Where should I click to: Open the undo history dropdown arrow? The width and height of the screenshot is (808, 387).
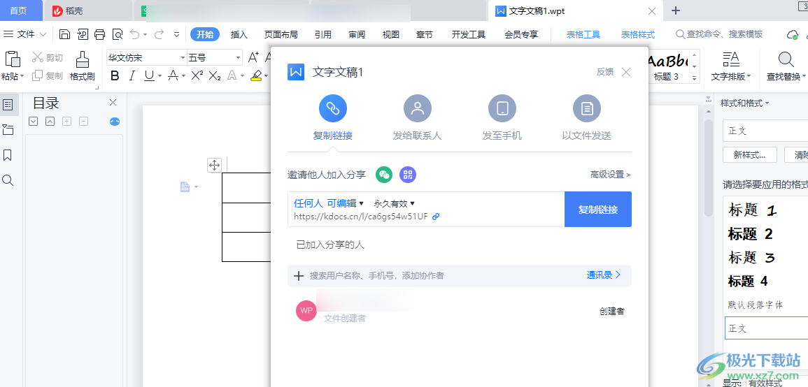point(146,34)
